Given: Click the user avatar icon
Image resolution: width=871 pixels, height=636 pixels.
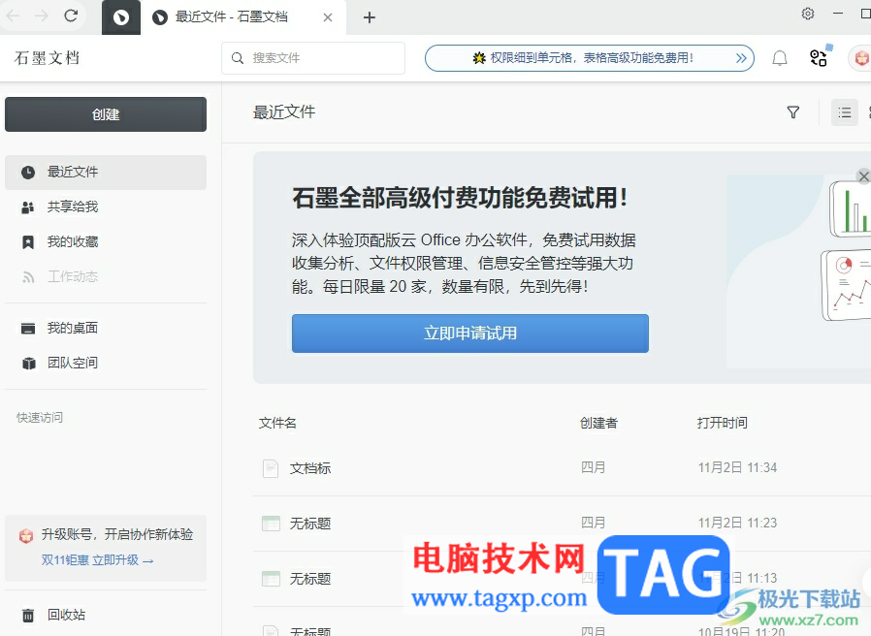Looking at the screenshot, I should [x=861, y=58].
